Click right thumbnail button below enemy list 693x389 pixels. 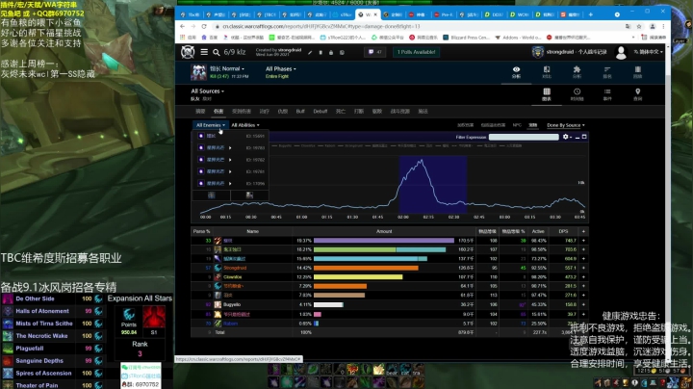(x=249, y=194)
